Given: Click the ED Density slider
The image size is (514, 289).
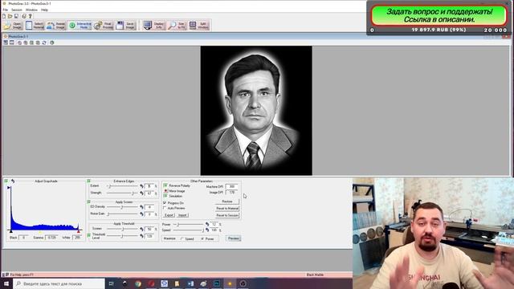Looking at the screenshot, I should point(122,207).
